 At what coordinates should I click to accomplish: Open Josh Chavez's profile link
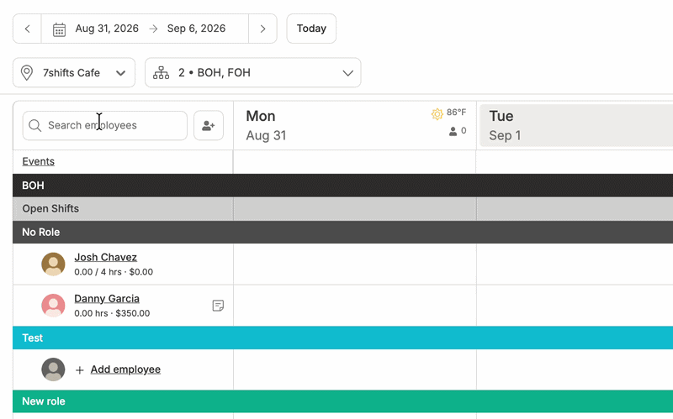106,257
